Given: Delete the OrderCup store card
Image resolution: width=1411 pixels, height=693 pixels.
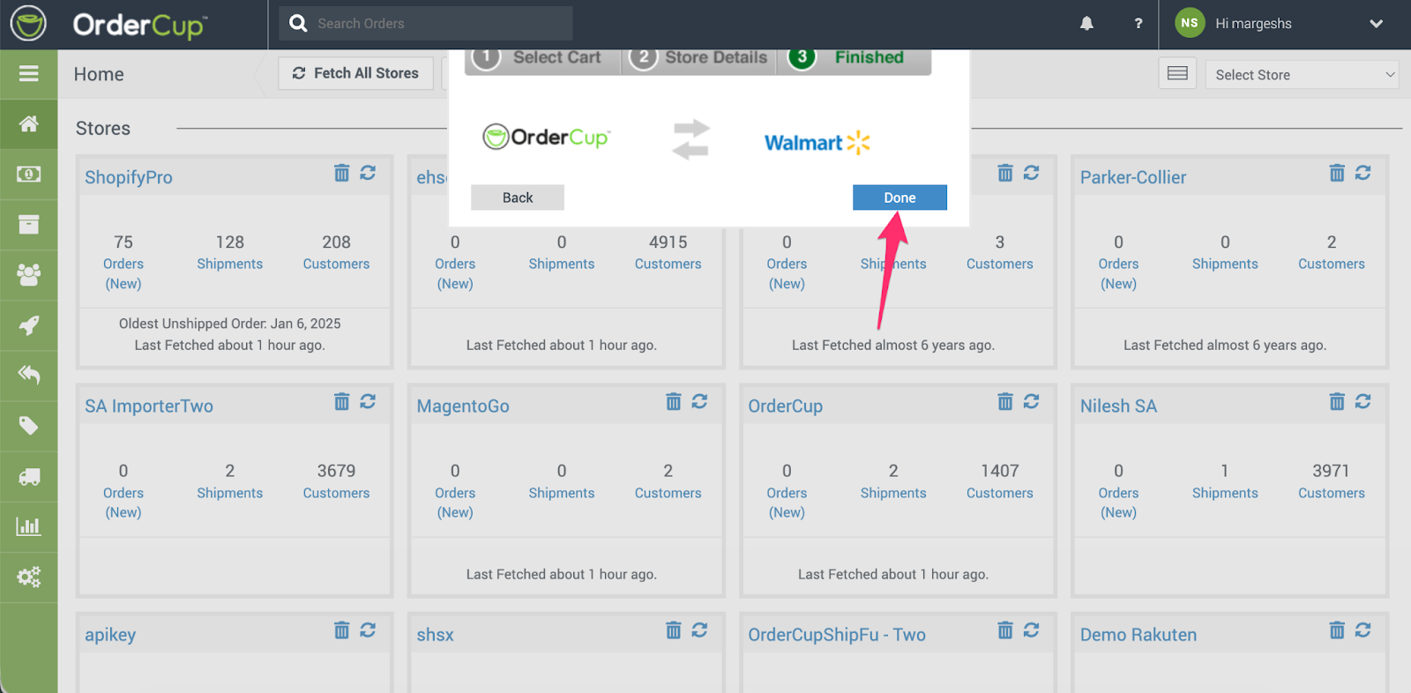Looking at the screenshot, I should (1004, 402).
